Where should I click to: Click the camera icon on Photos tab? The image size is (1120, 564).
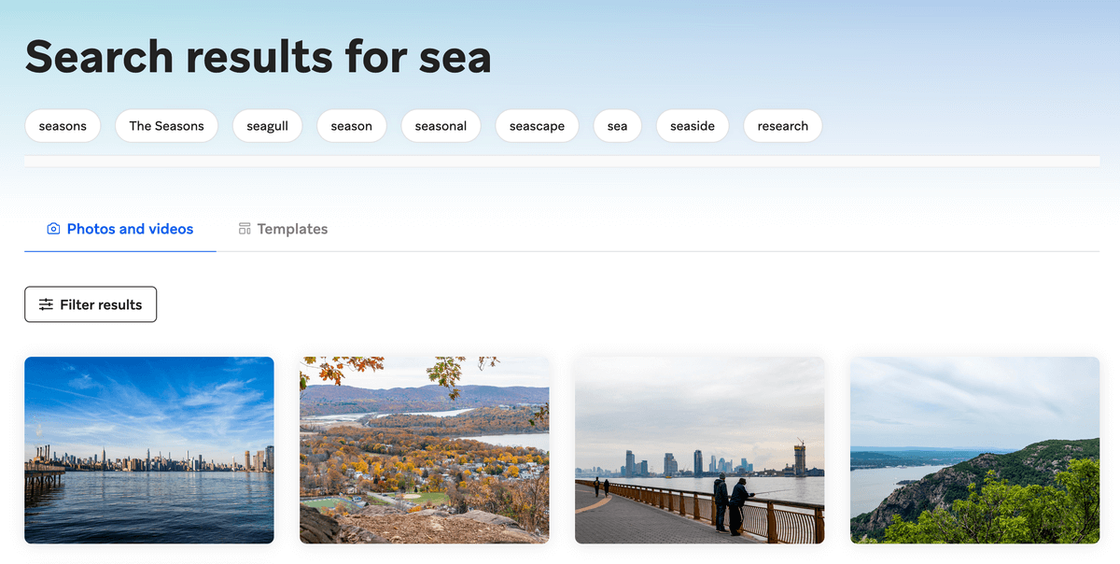tap(53, 229)
